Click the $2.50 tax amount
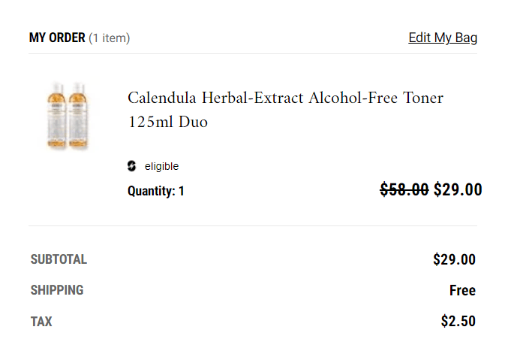This screenshot has width=508, height=354. 458,322
